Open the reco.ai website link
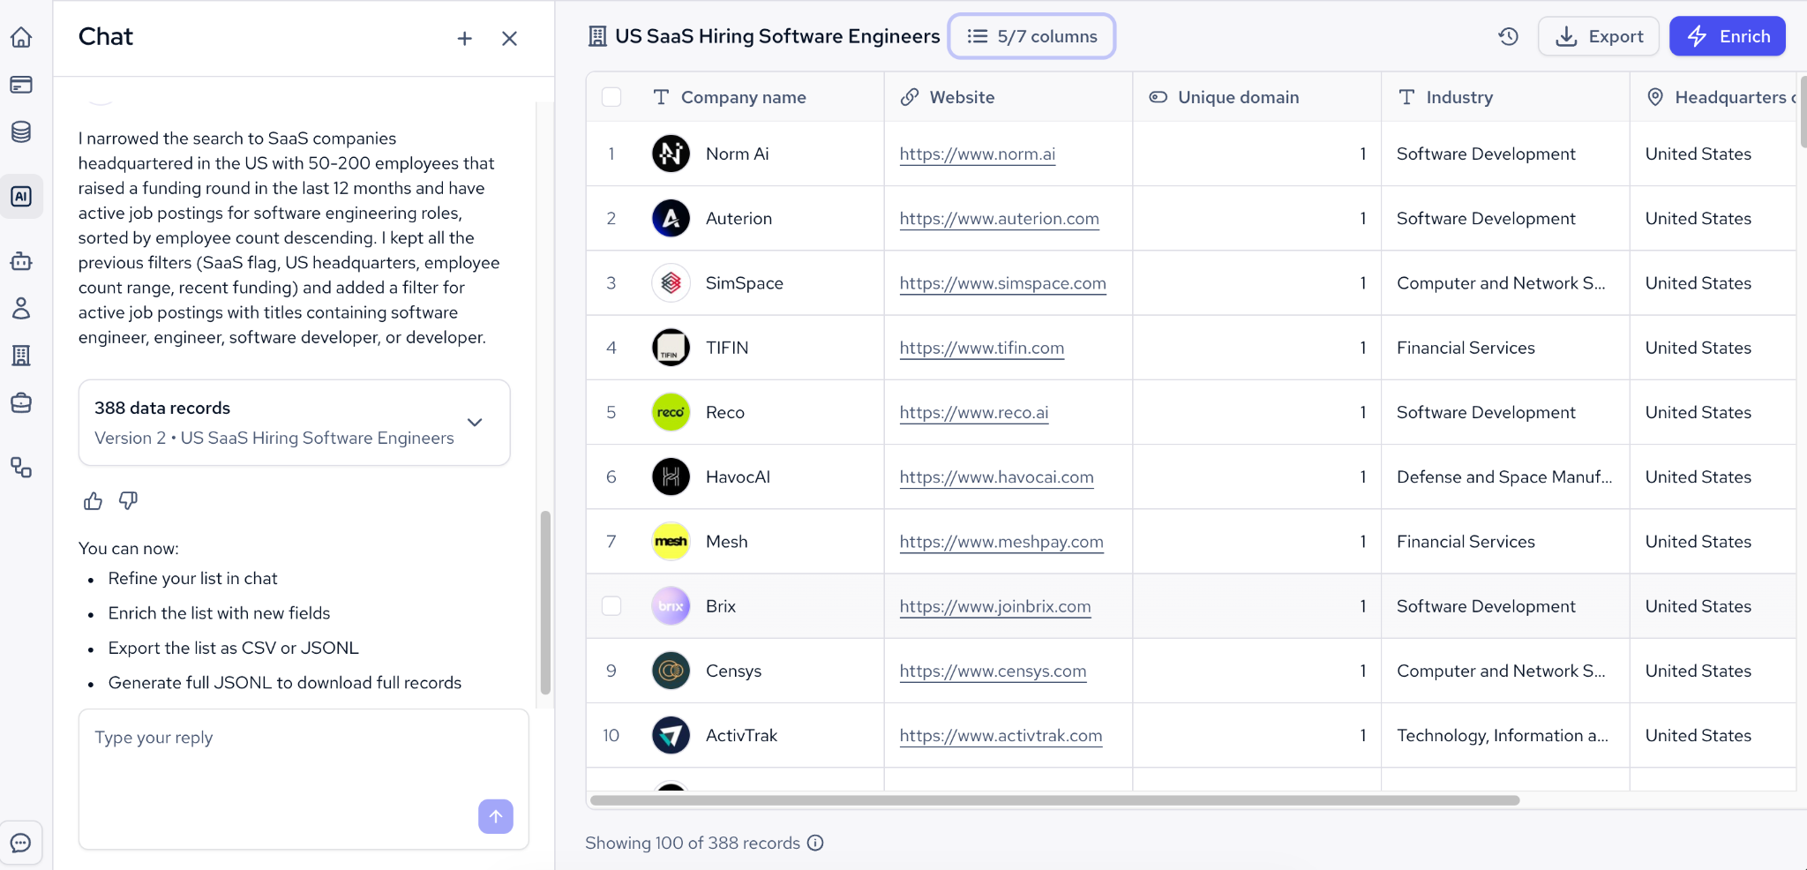The image size is (1807, 870). click(974, 412)
